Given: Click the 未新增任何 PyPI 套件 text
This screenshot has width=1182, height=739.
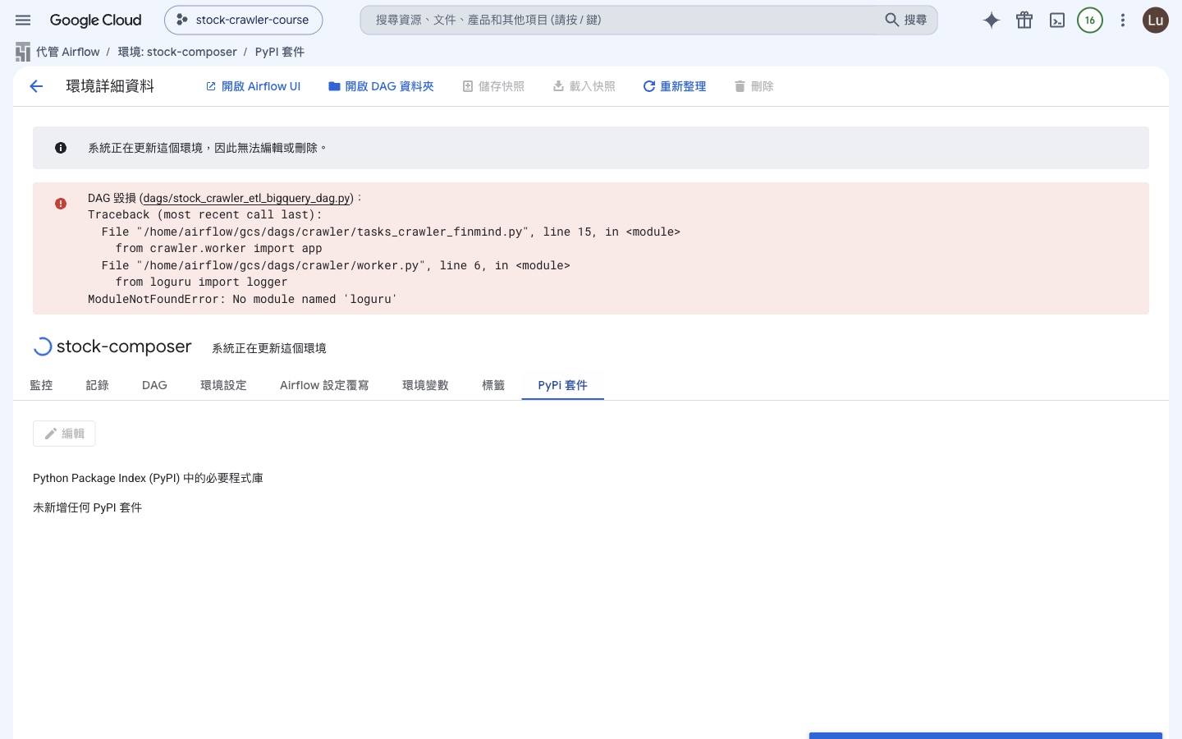Looking at the screenshot, I should coord(88,507).
